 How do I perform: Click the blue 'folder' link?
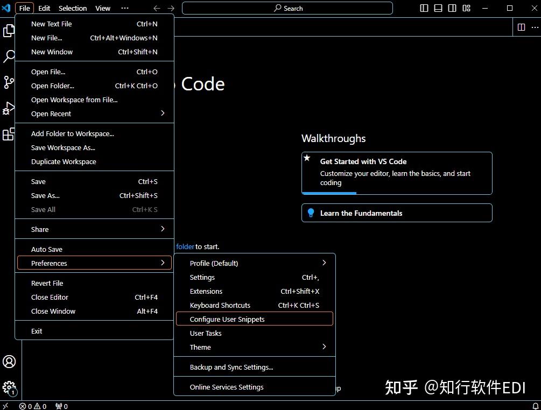[x=185, y=246]
